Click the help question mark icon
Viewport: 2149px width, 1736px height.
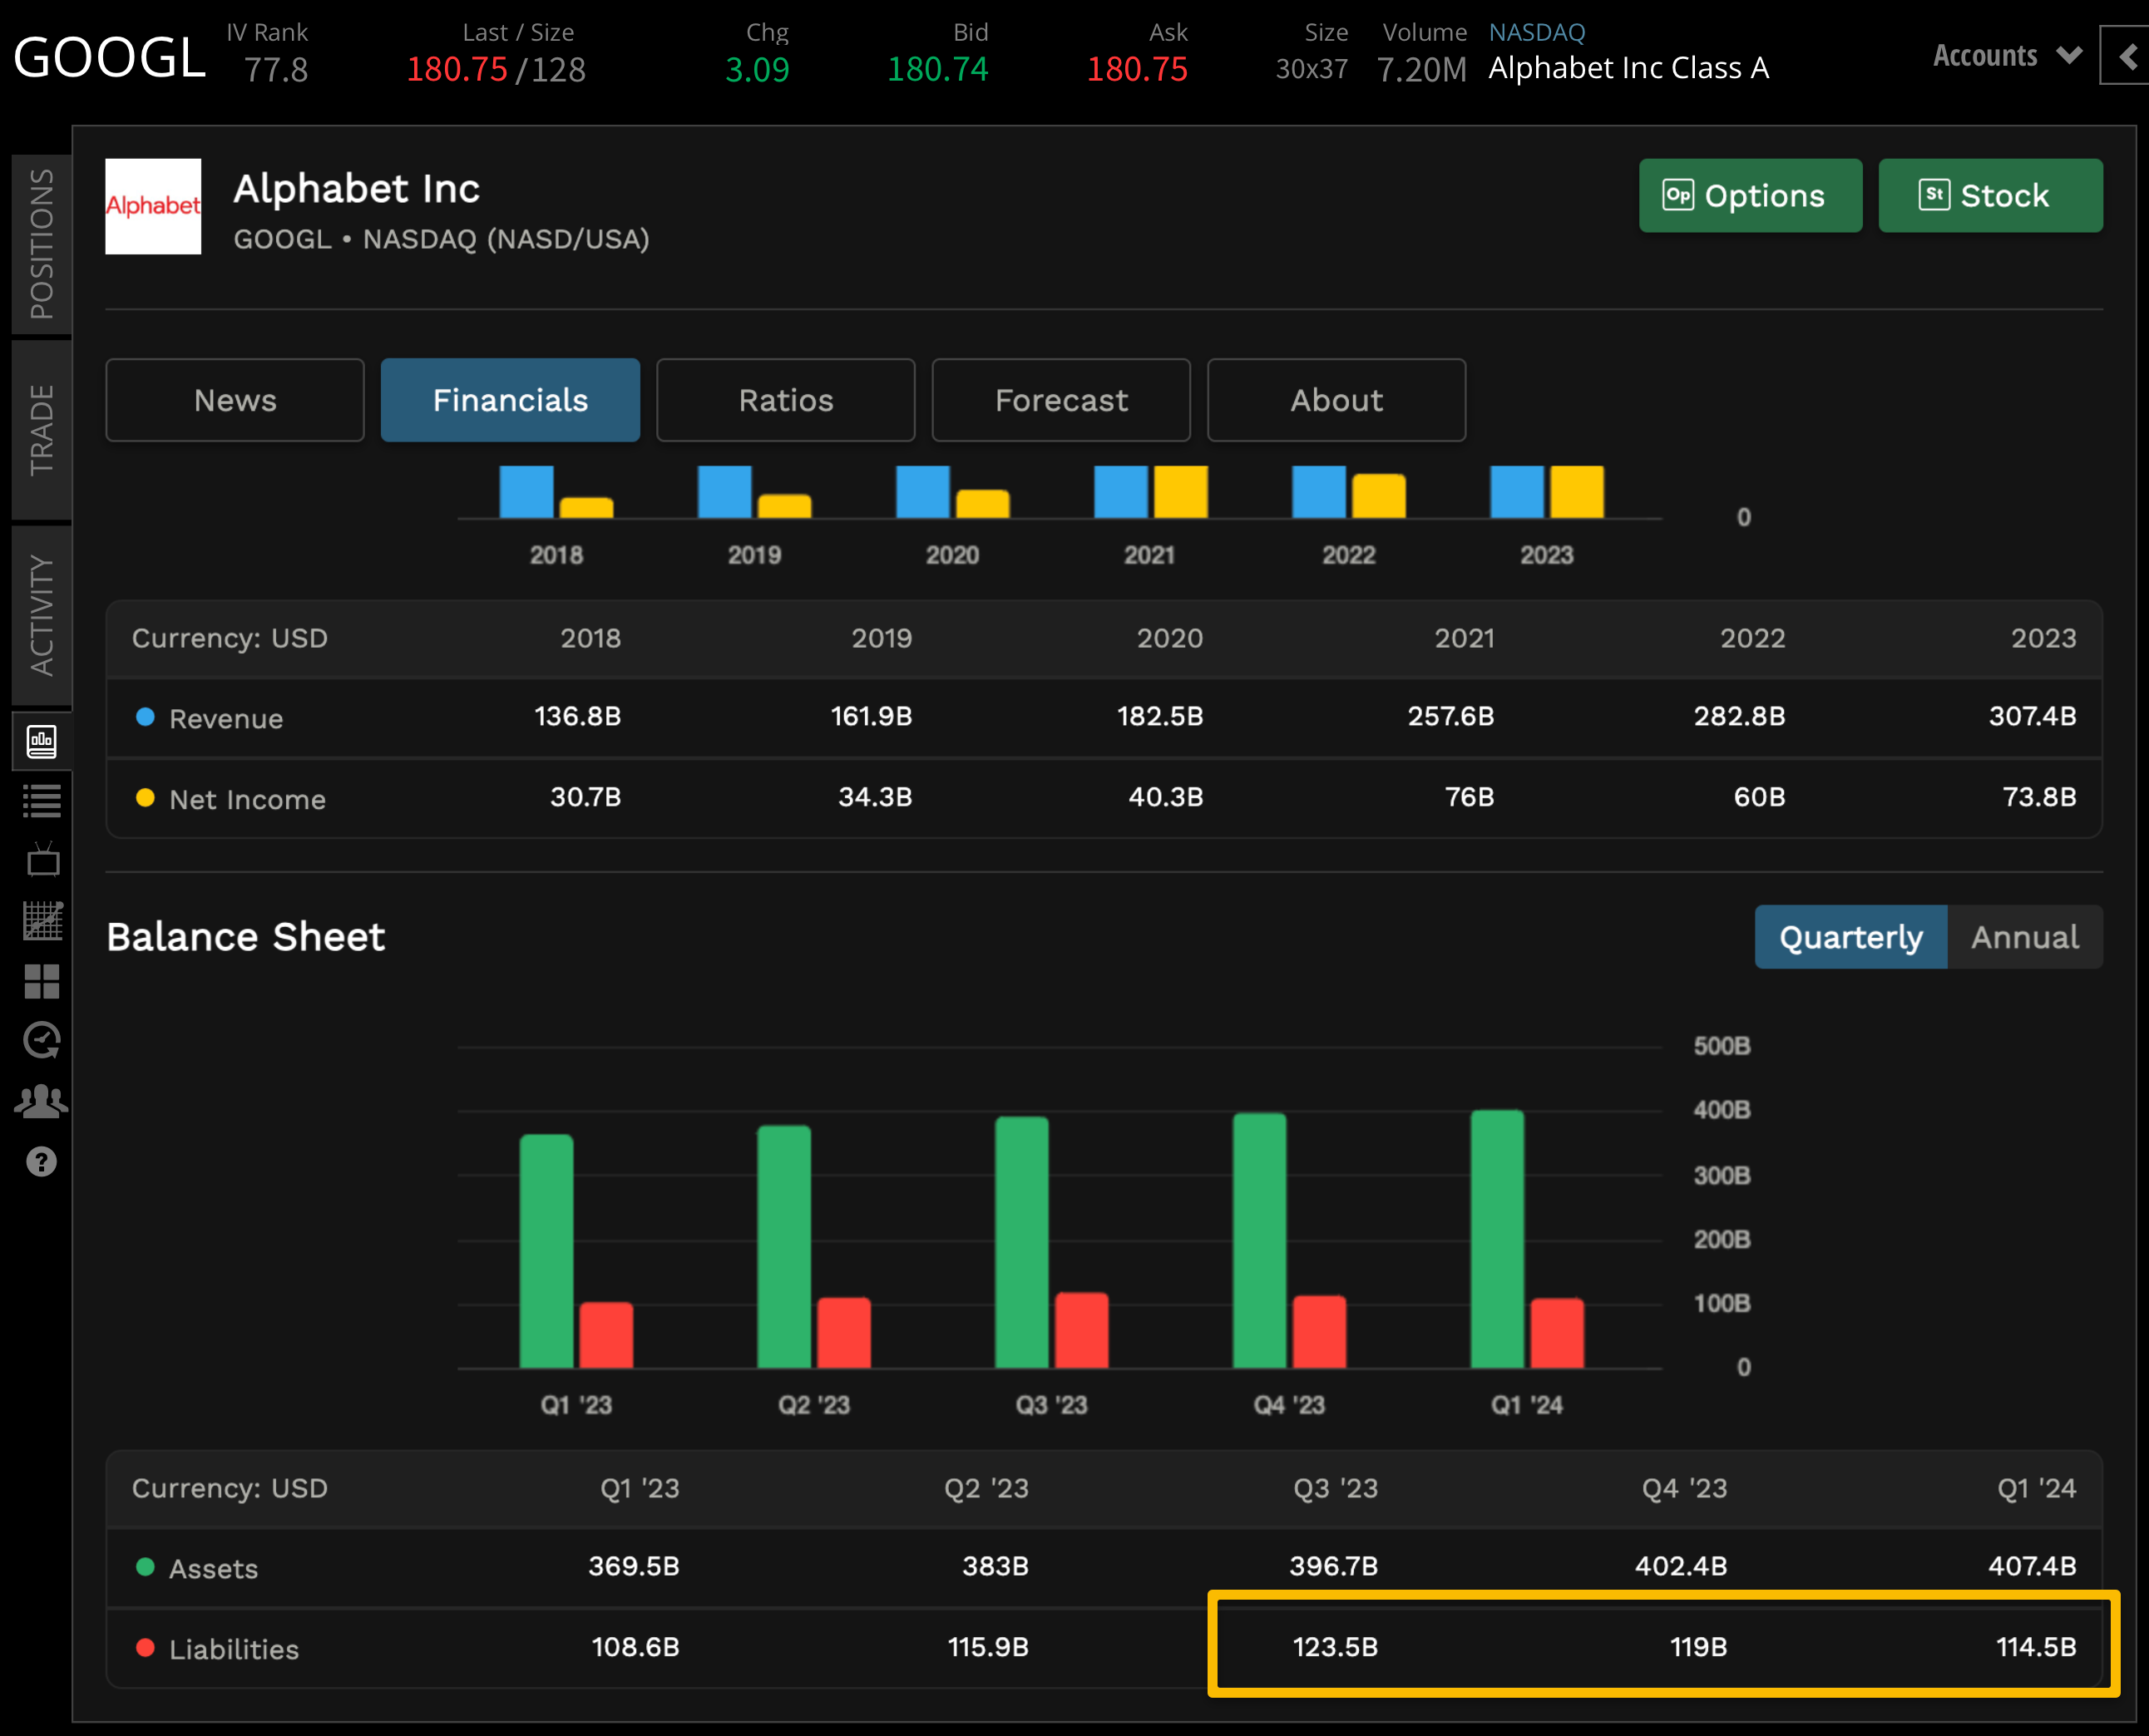tap(40, 1160)
